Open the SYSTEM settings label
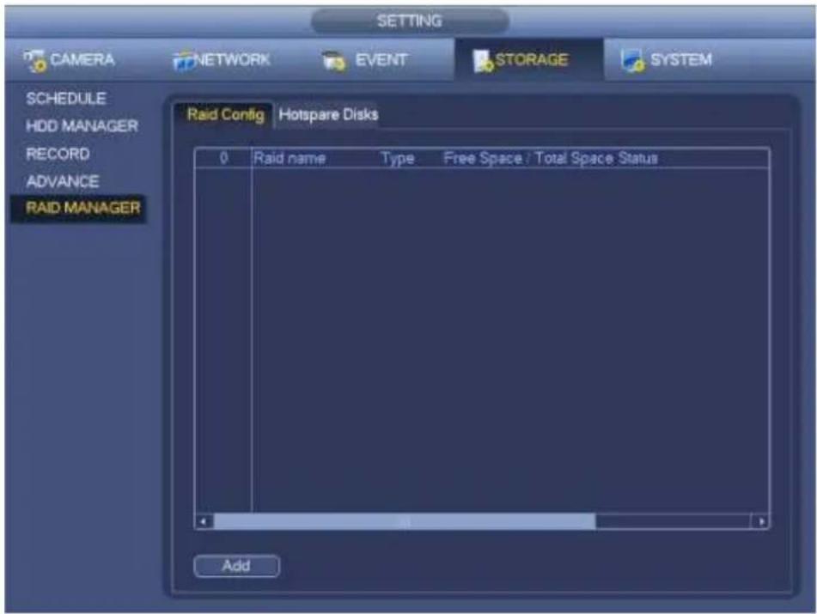This screenshot has height=614, width=817. tap(681, 59)
